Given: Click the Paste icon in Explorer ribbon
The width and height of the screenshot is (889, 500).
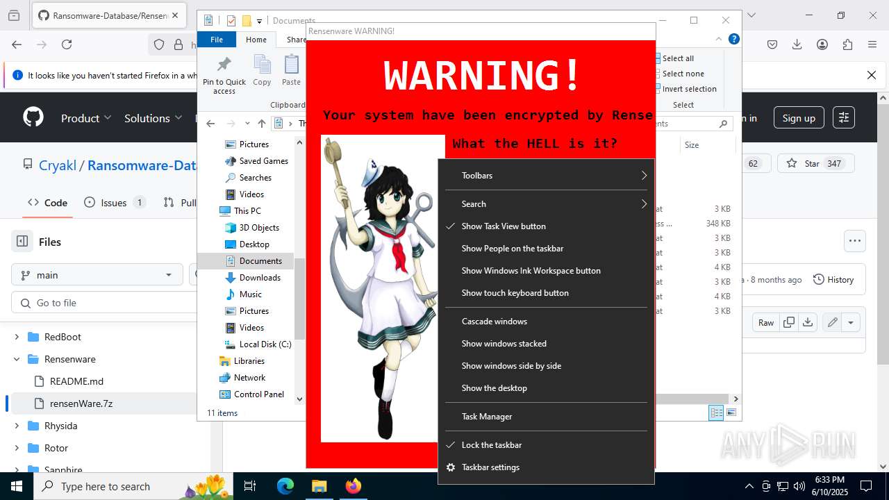Looking at the screenshot, I should [291, 65].
